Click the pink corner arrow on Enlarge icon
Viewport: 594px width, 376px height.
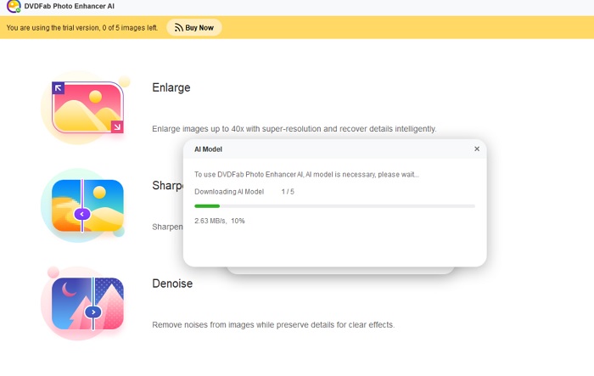coord(117,127)
